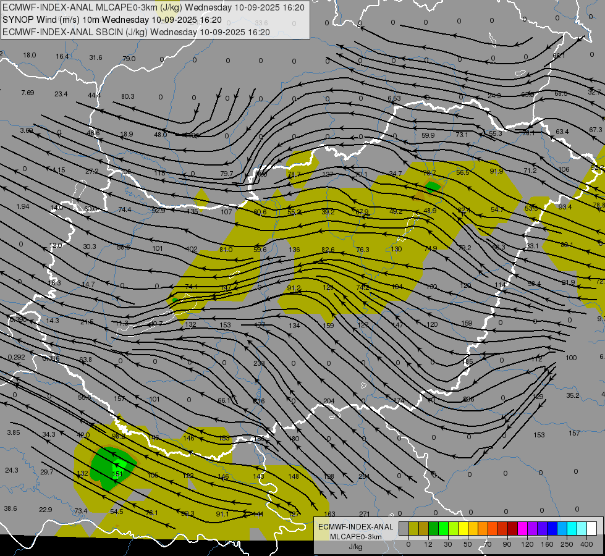Click the data value 254

coord(364,476)
